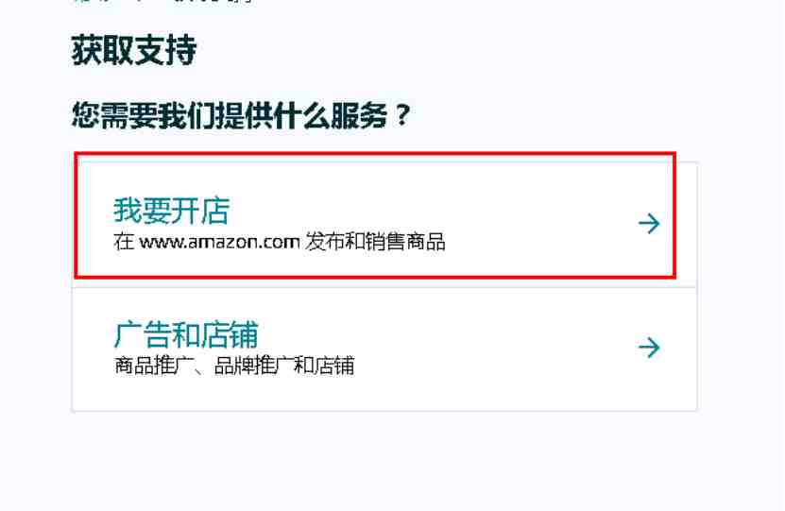The height and width of the screenshot is (511, 785).
Task: Click the 开店 characters in first card title
Action: click(201, 211)
